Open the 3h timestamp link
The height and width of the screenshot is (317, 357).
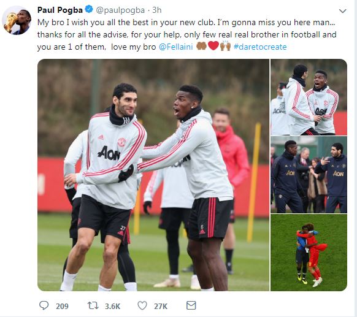156,10
